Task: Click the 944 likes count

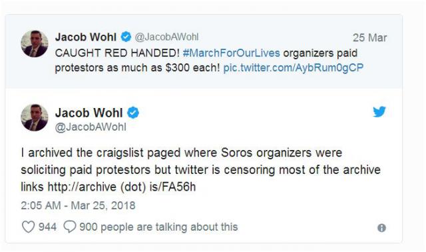Action: tap(47, 227)
